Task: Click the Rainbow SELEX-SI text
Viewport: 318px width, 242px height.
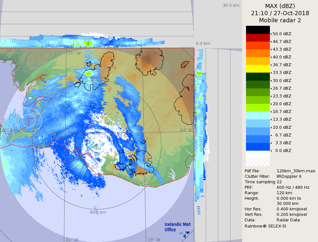Action: [x=265, y=226]
